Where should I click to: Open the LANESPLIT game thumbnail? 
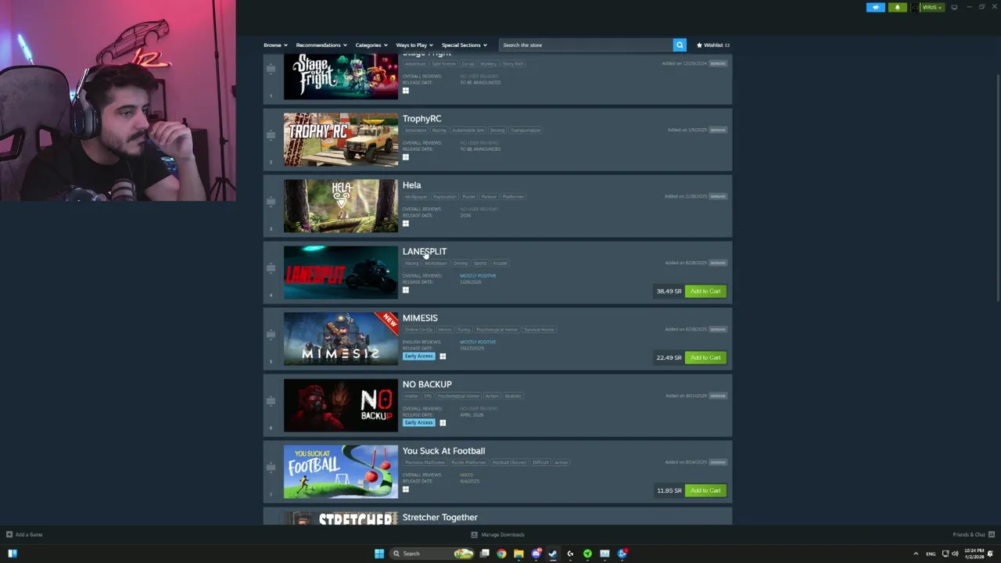(x=340, y=272)
